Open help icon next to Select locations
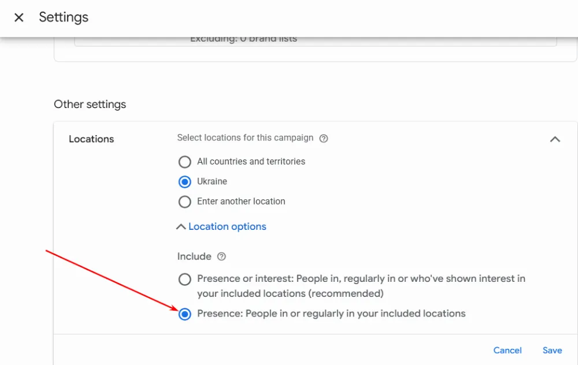578x365 pixels. click(x=324, y=139)
